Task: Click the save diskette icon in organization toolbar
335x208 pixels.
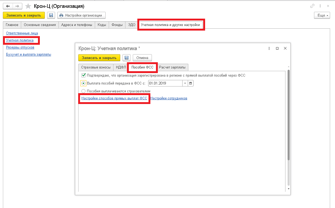Action: [51, 15]
